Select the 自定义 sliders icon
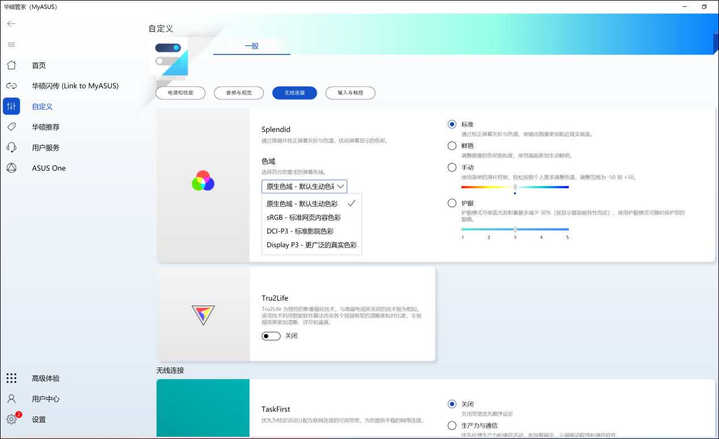 pos(11,106)
